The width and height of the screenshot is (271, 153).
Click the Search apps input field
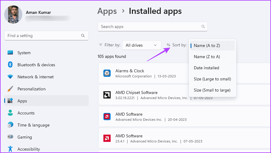point(153,27)
